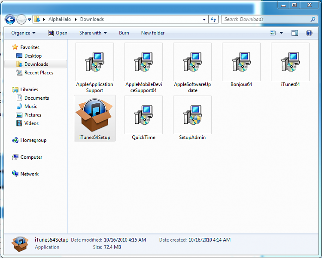Image resolution: width=322 pixels, height=258 pixels.
Task: Click the folder icon in address bar
Action: point(37,19)
